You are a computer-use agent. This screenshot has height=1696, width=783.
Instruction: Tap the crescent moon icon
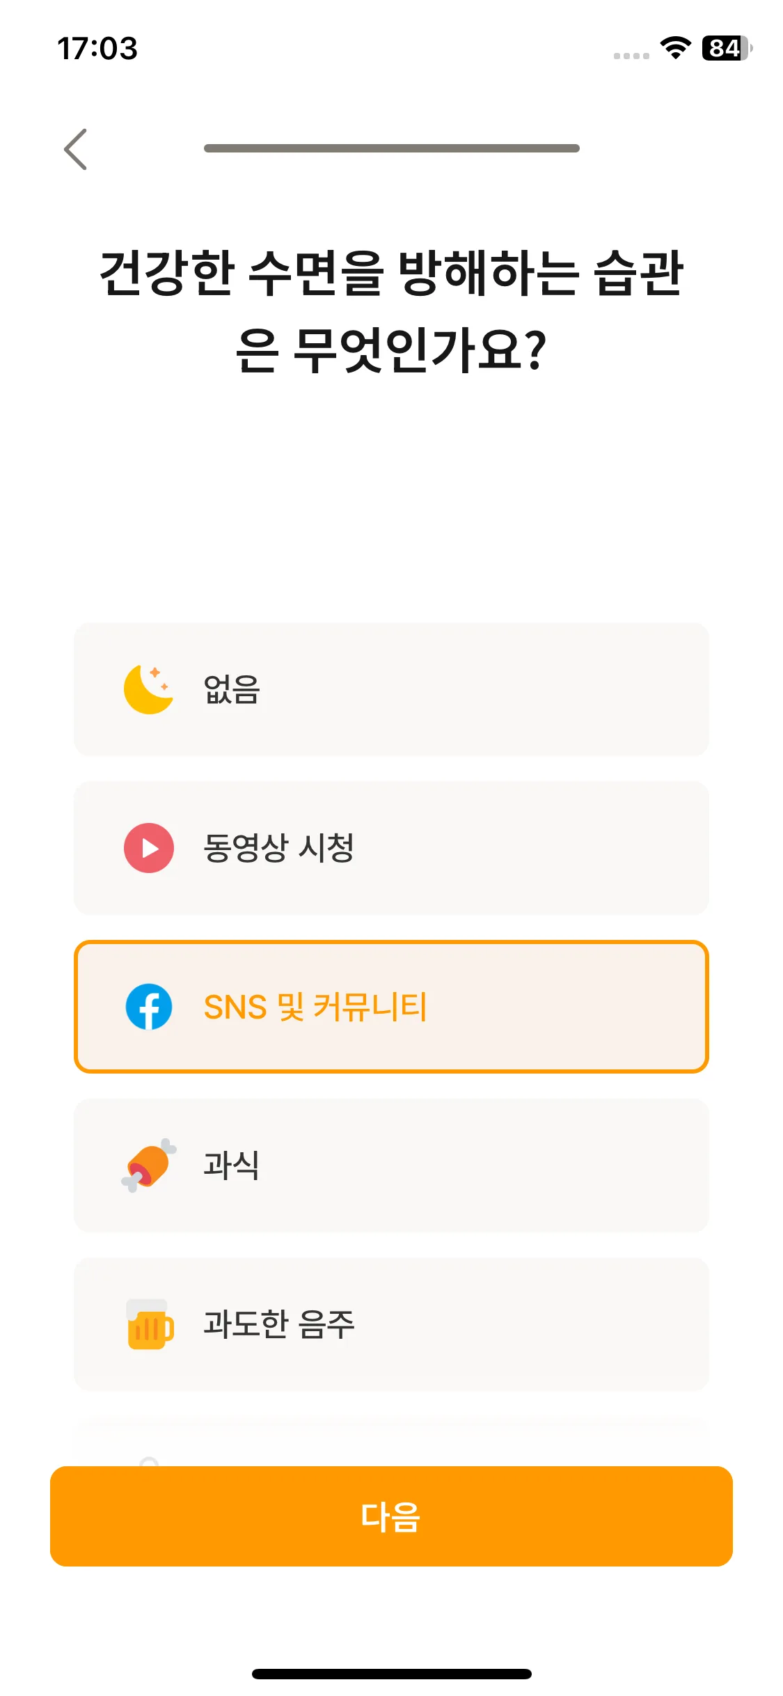(x=148, y=689)
